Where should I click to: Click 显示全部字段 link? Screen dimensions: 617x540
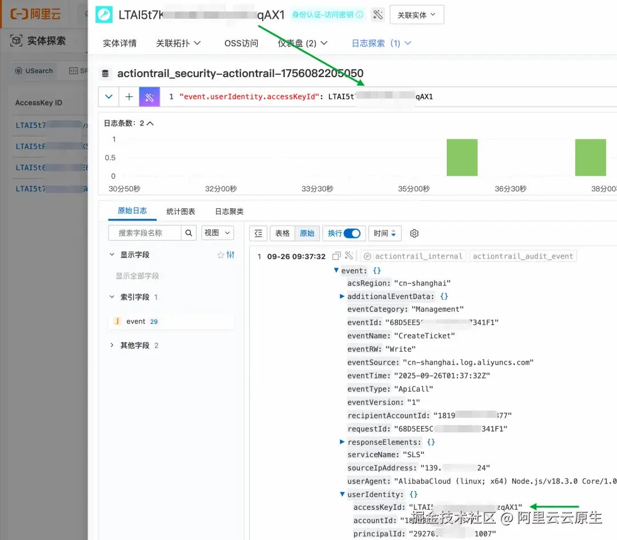point(137,276)
